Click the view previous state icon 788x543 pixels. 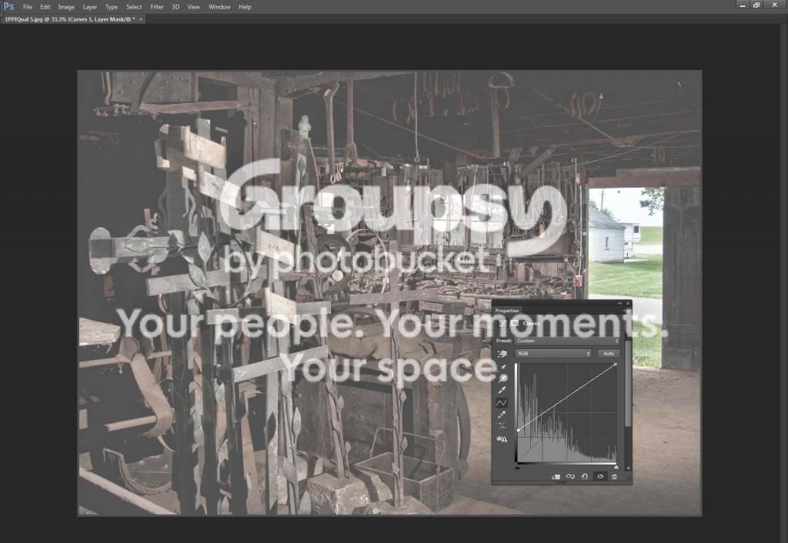coord(570,477)
